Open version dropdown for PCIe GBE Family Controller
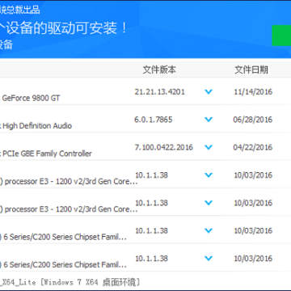 pos(209,147)
